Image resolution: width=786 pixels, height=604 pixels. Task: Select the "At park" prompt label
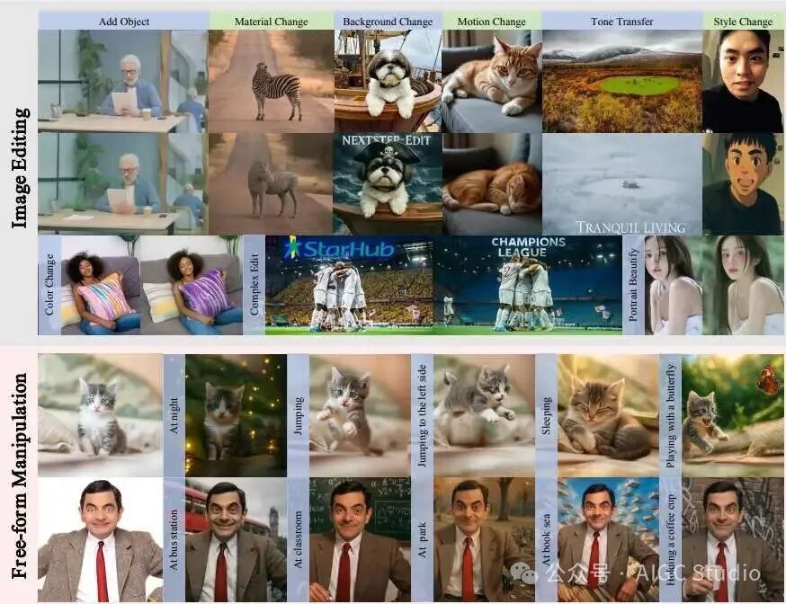point(422,540)
